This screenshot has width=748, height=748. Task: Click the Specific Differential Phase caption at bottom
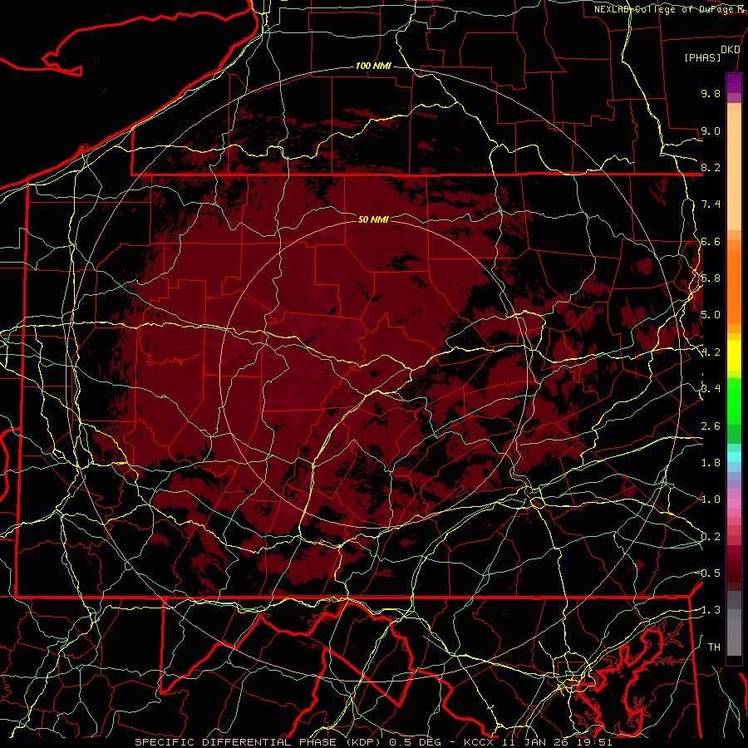(373, 742)
